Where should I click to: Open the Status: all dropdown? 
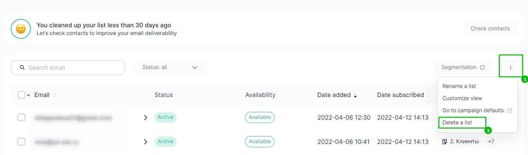click(170, 67)
